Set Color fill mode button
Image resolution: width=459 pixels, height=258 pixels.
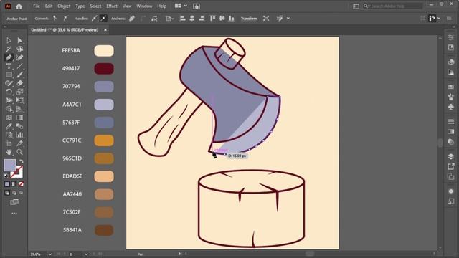(x=7, y=184)
